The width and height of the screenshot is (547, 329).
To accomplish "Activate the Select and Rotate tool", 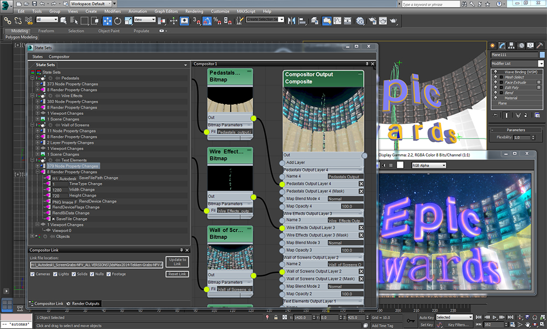I will [118, 21].
